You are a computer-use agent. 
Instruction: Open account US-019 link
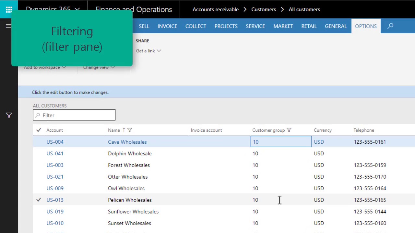pyautogui.click(x=55, y=212)
